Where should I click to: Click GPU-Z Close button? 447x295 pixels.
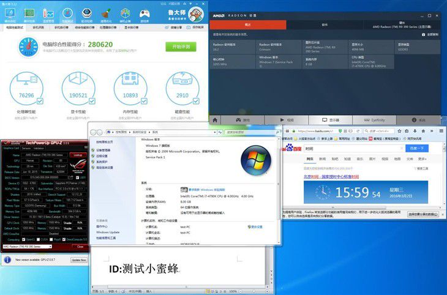coord(80,247)
